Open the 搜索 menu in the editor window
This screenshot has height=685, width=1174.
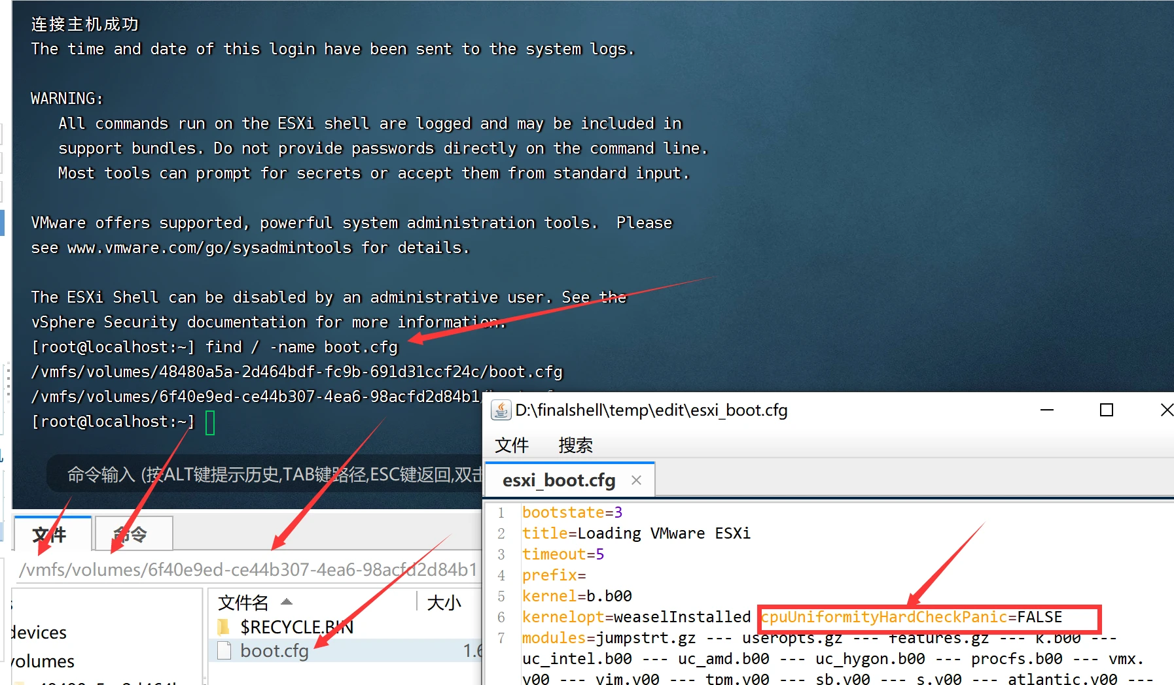tap(575, 445)
